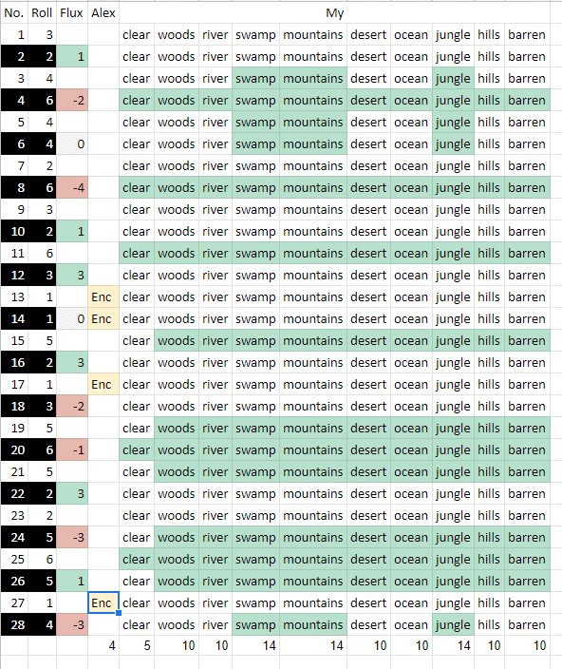Click the 'Enc' cell in row 17
Screen dimensions: 562x669
click(103, 385)
